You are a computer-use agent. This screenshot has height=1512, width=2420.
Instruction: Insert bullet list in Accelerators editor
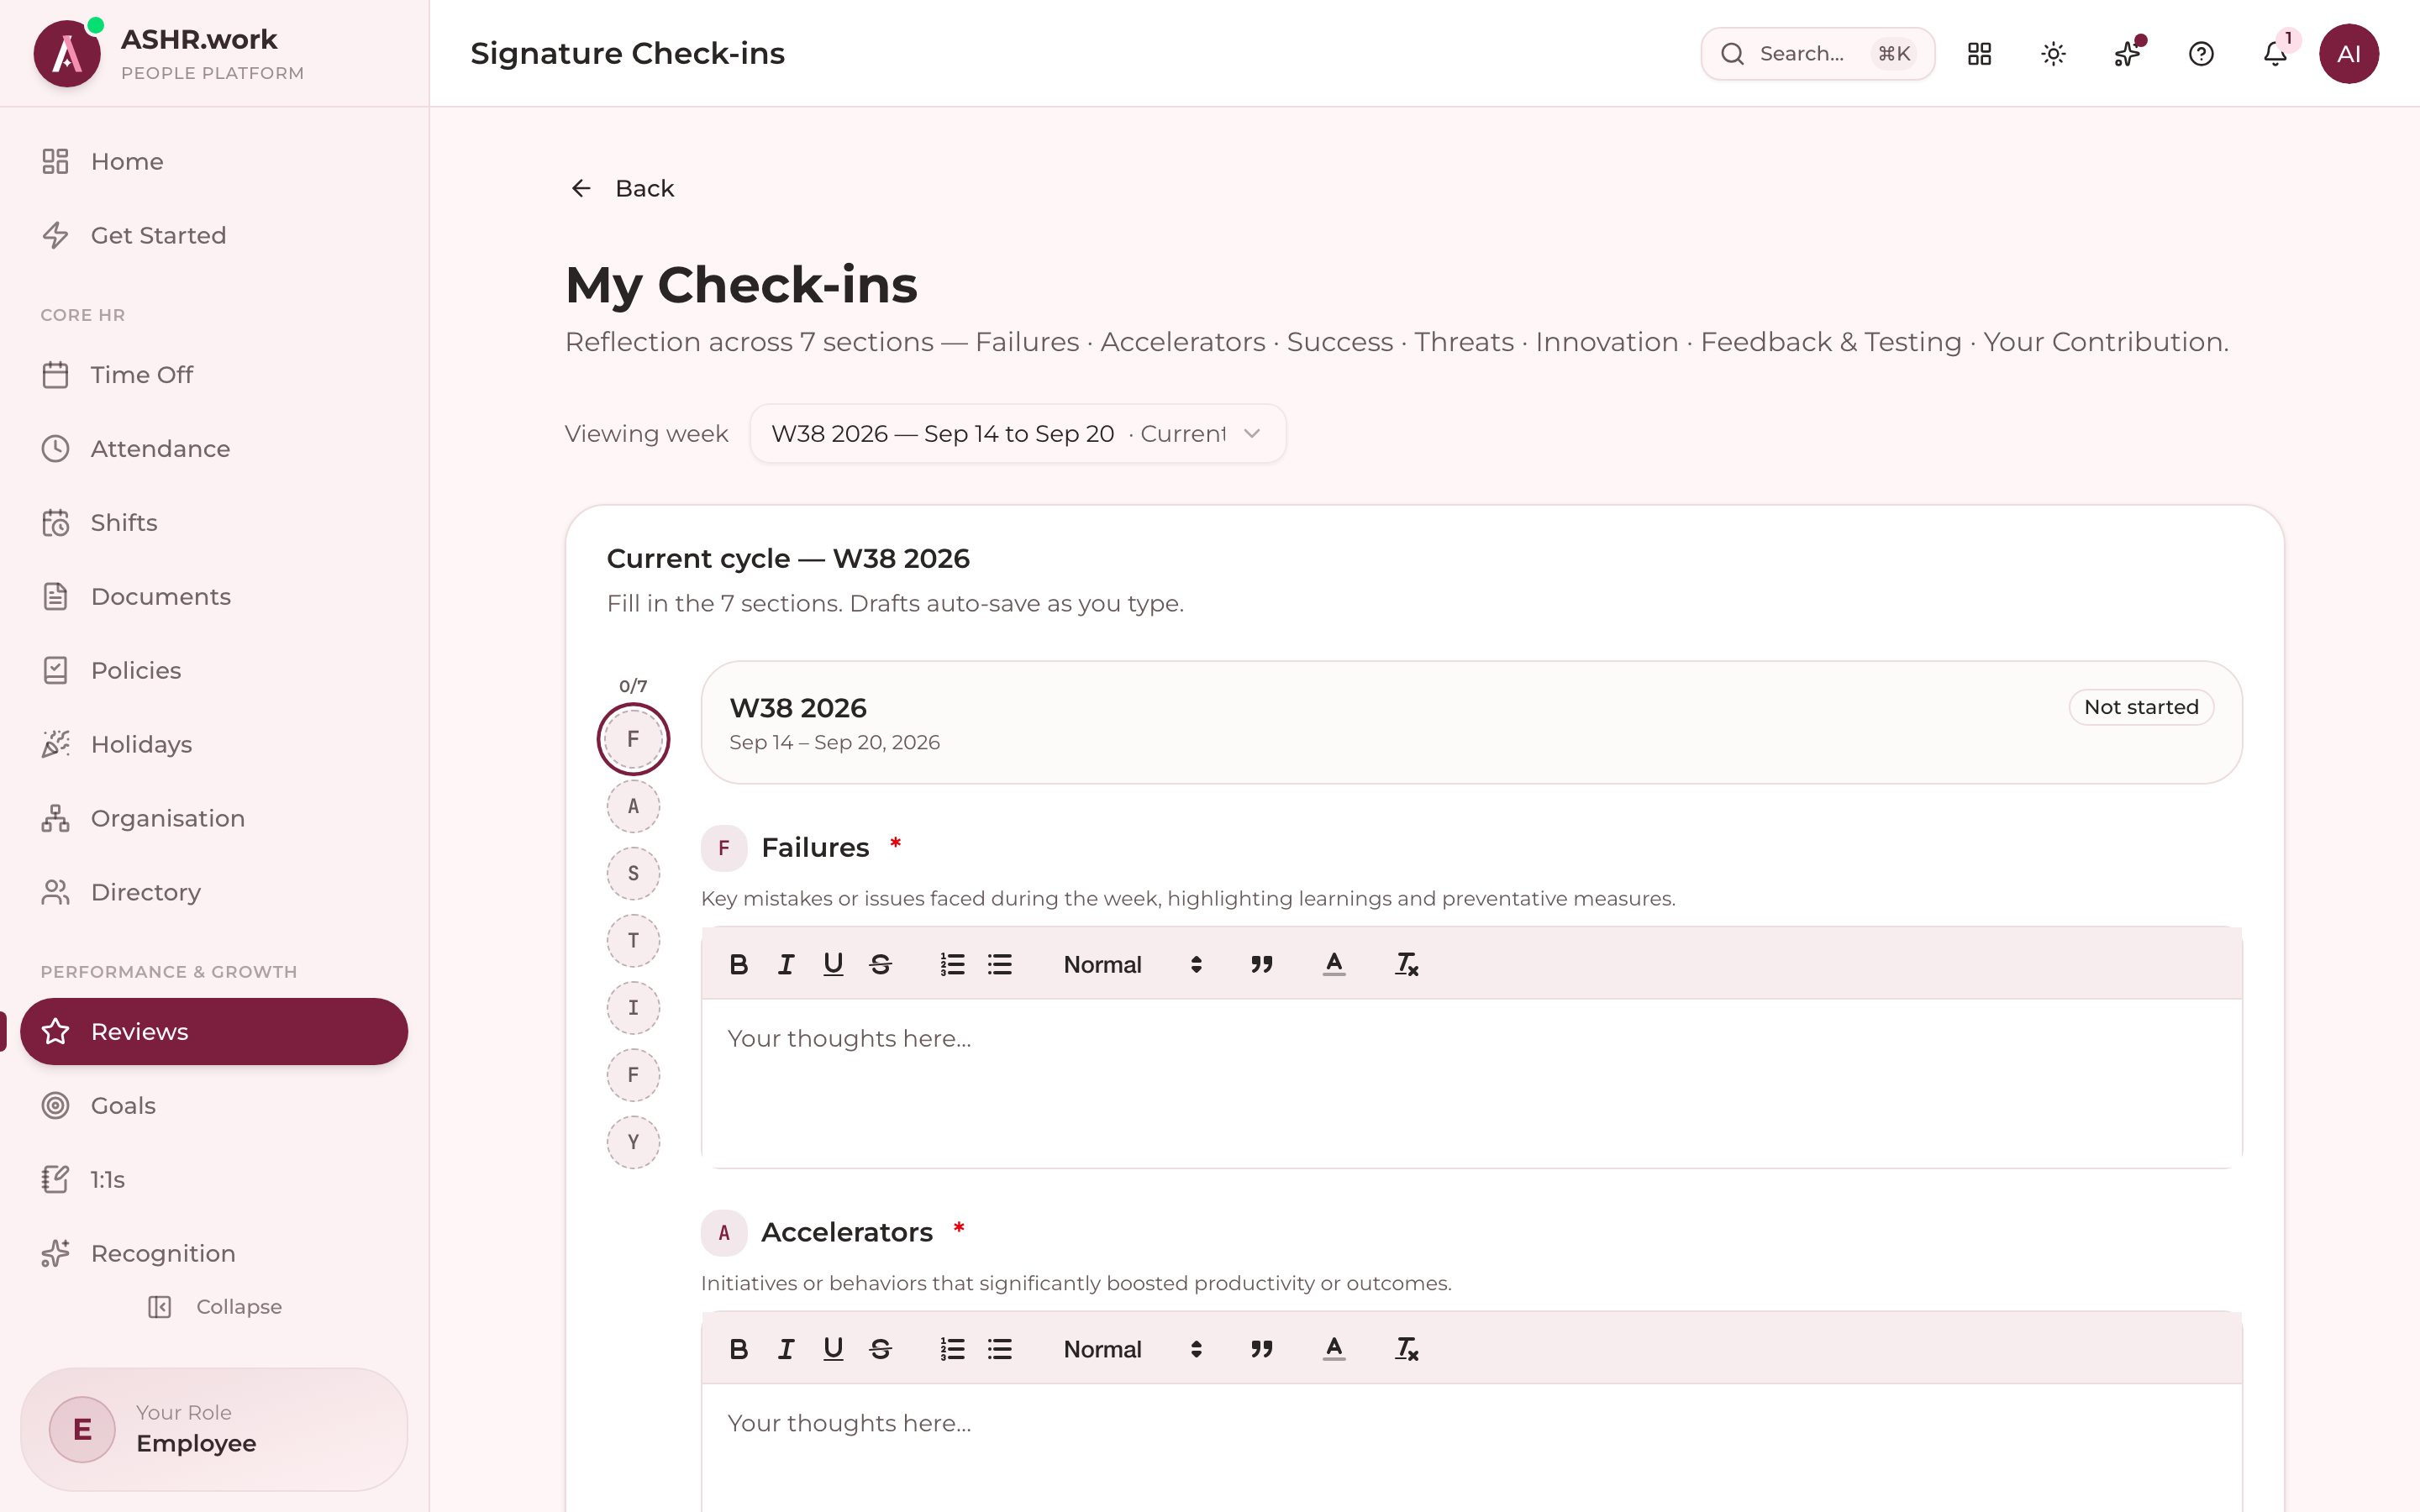pos(1000,1349)
